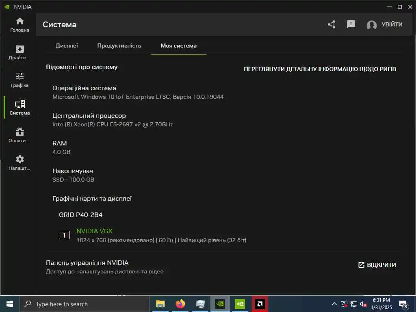Screen dimensions: 416x312
Task: Click the feedback notification icon in header
Action: coord(351,24)
